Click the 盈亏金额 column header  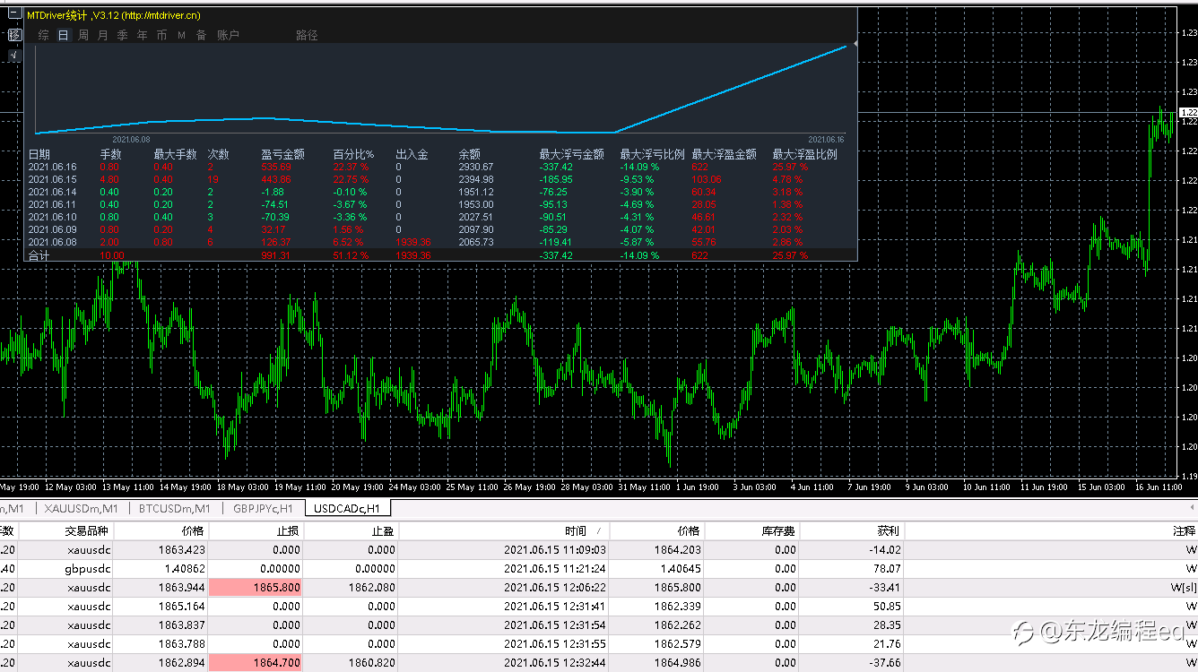(282, 154)
